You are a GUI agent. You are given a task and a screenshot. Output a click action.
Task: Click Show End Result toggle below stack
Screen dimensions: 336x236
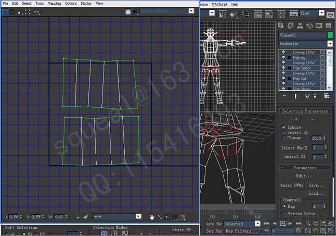pos(295,96)
